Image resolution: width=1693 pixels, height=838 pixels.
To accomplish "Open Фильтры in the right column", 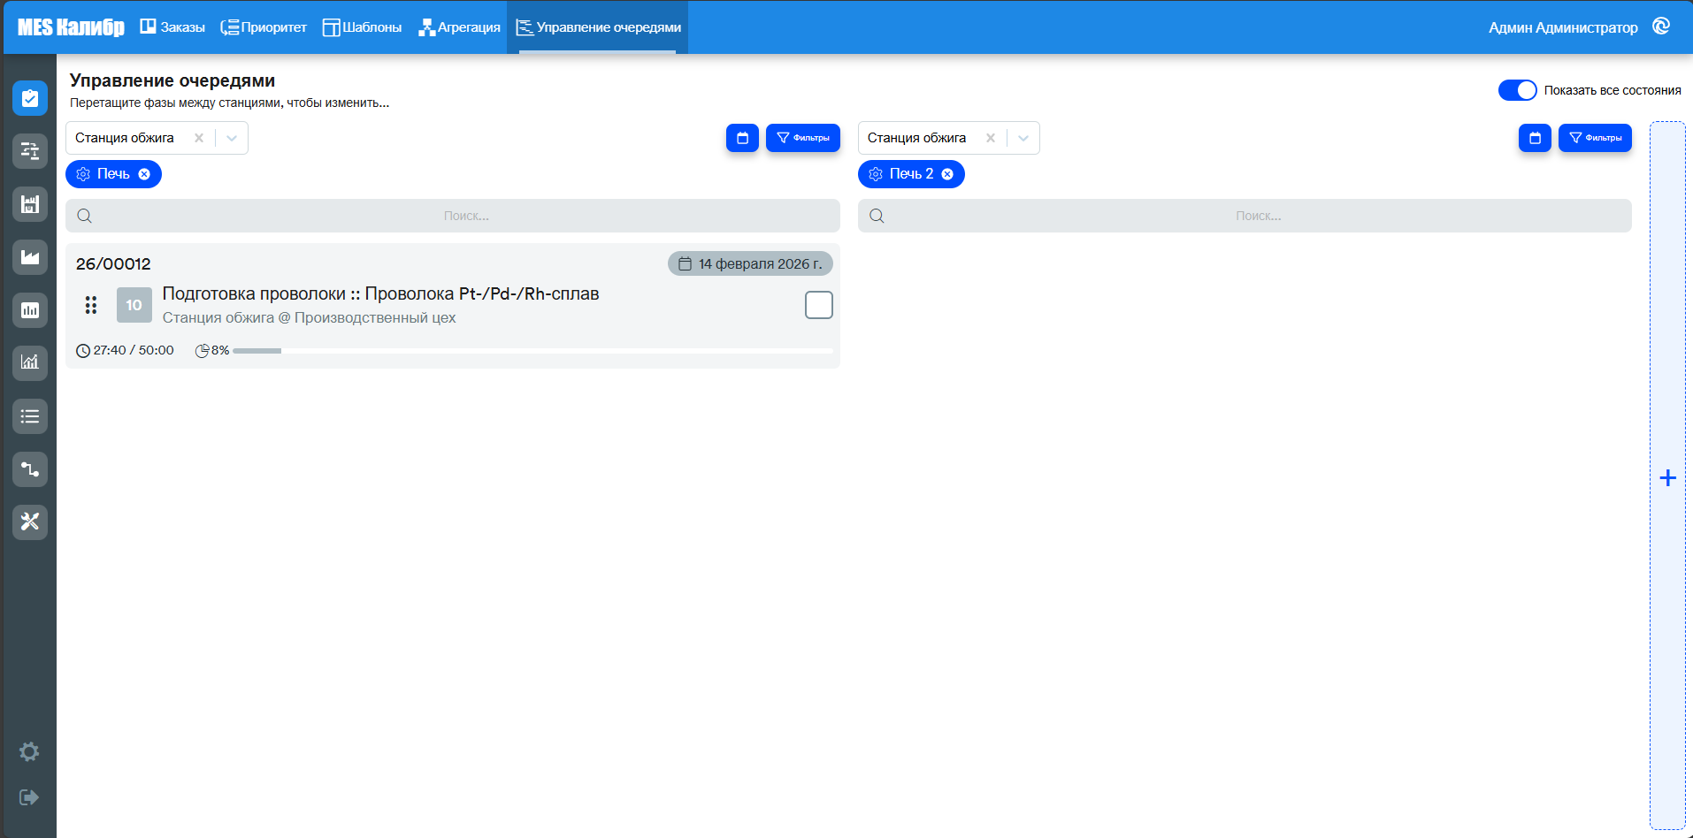I will click(1595, 138).
